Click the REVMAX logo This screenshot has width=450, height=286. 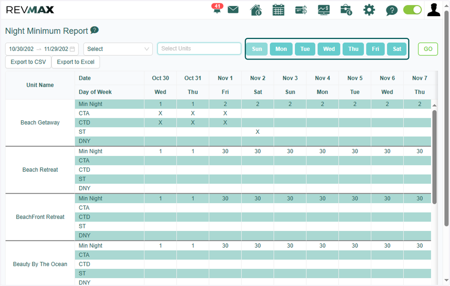[x=30, y=10]
